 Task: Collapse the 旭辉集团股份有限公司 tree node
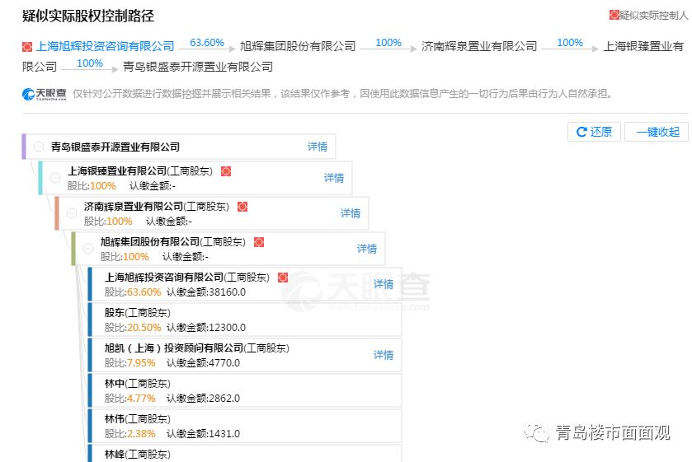point(88,249)
